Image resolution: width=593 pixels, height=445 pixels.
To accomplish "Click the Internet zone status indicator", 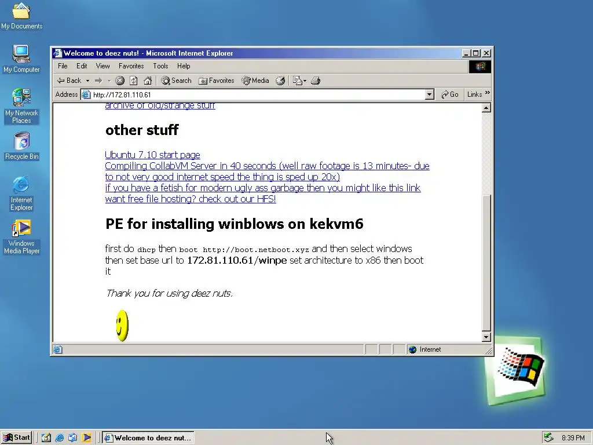I will coord(424,349).
